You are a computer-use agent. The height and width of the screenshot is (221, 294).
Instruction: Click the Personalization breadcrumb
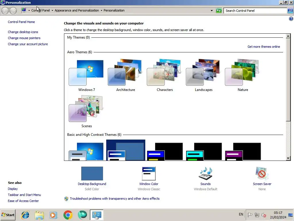point(114,10)
